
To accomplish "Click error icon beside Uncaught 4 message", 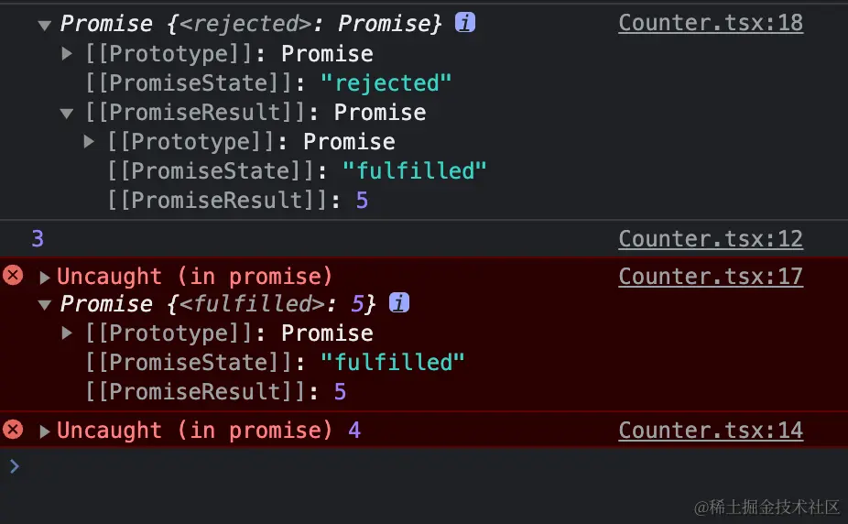I will click(x=13, y=430).
